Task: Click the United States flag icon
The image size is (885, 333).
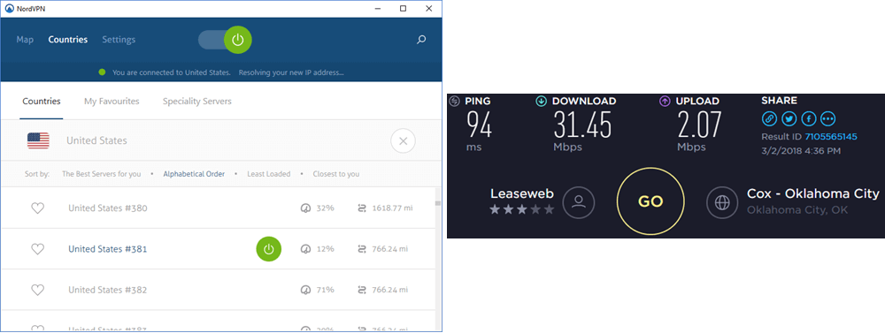Action: (x=38, y=140)
